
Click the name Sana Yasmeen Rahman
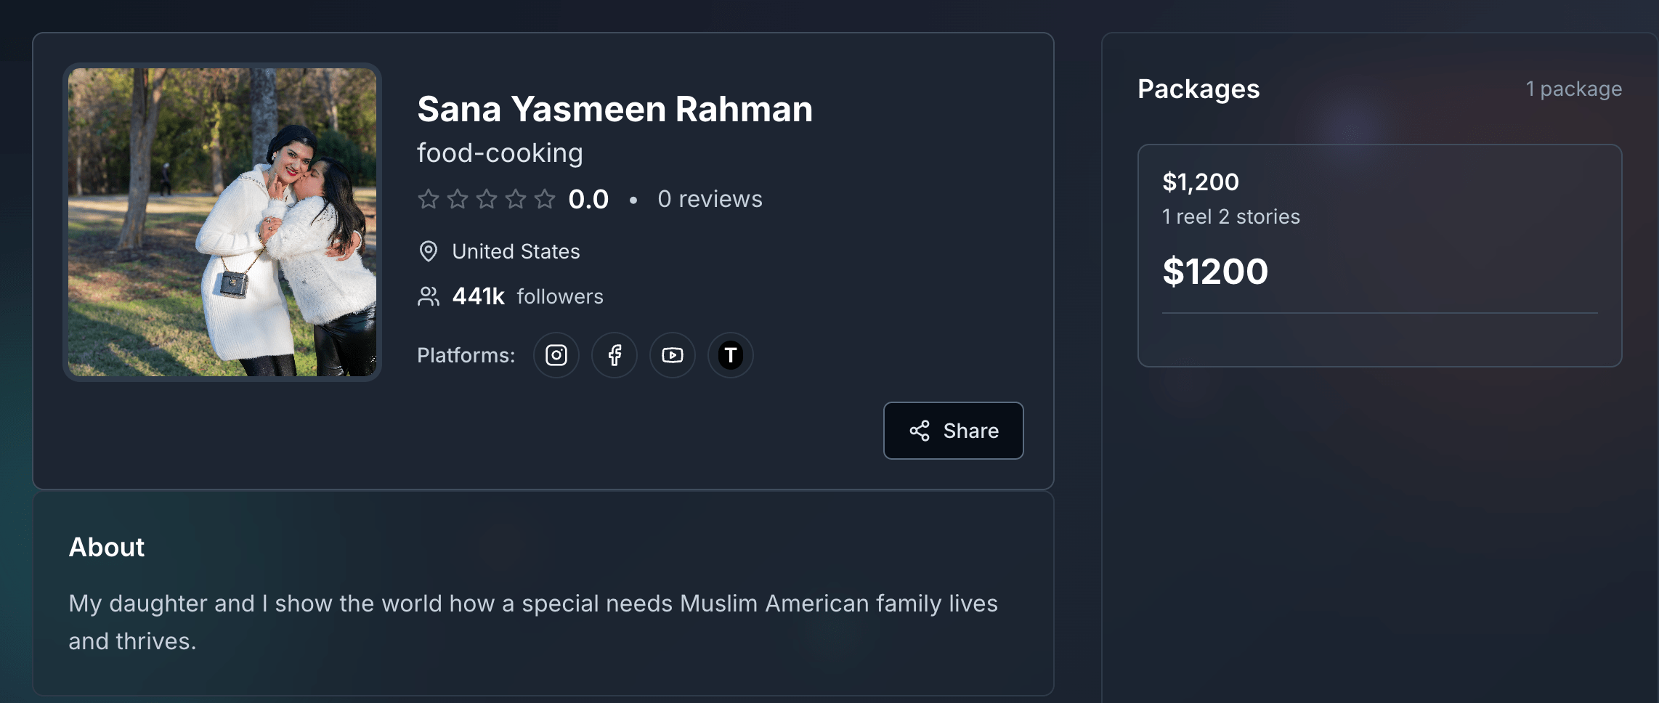(614, 110)
